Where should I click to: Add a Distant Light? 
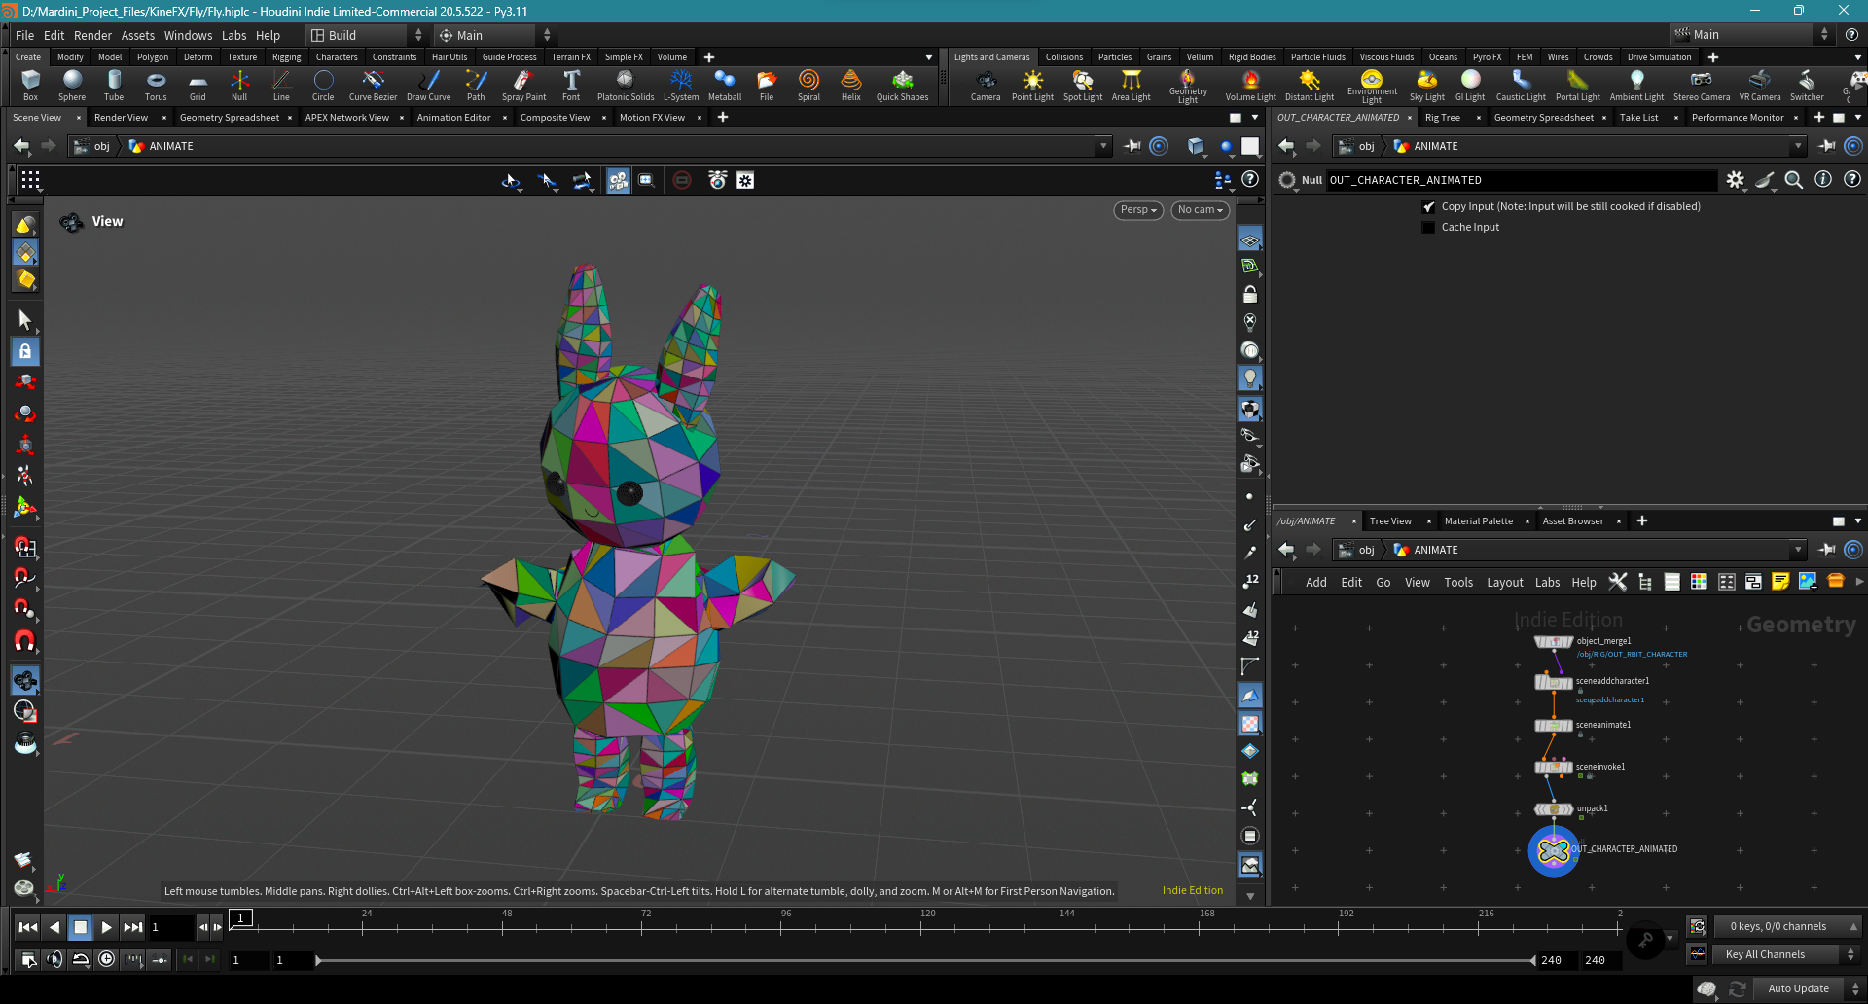coord(1310,86)
